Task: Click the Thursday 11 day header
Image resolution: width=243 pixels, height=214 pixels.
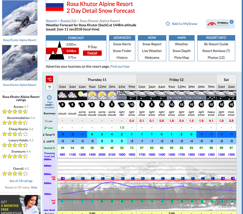Action: click(x=97, y=80)
